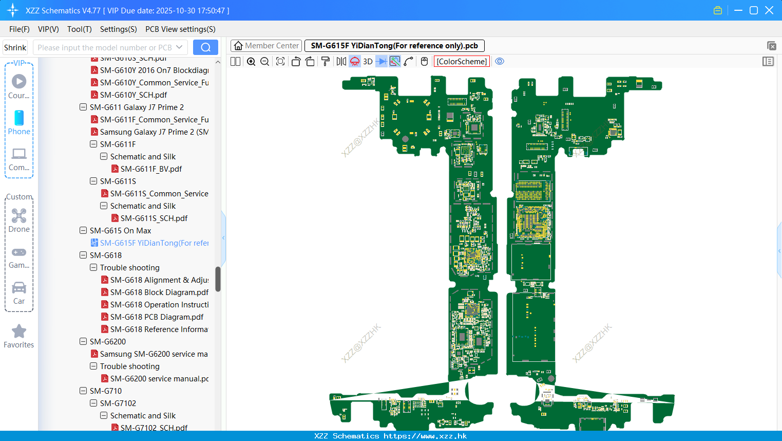Collapse left panel via splitter handle
The height and width of the screenshot is (441, 782).
click(x=223, y=237)
